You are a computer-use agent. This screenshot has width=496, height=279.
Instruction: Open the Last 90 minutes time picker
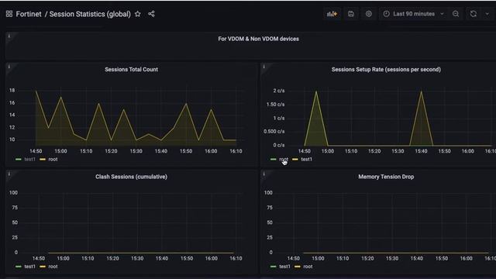pos(413,14)
